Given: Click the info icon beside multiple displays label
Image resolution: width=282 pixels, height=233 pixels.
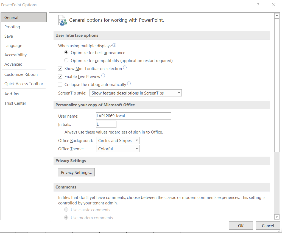Looking at the screenshot, I should (114, 45).
